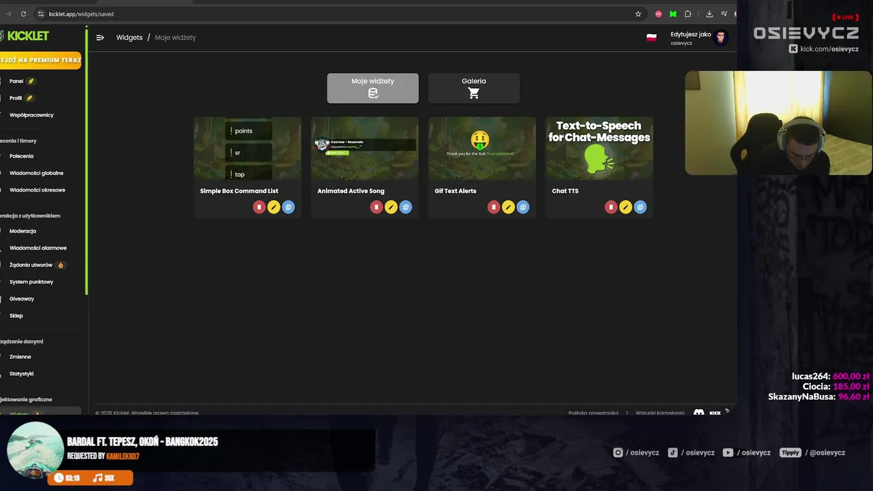Delete the Chat TTS widget
This screenshot has height=491, width=873.
click(611, 207)
